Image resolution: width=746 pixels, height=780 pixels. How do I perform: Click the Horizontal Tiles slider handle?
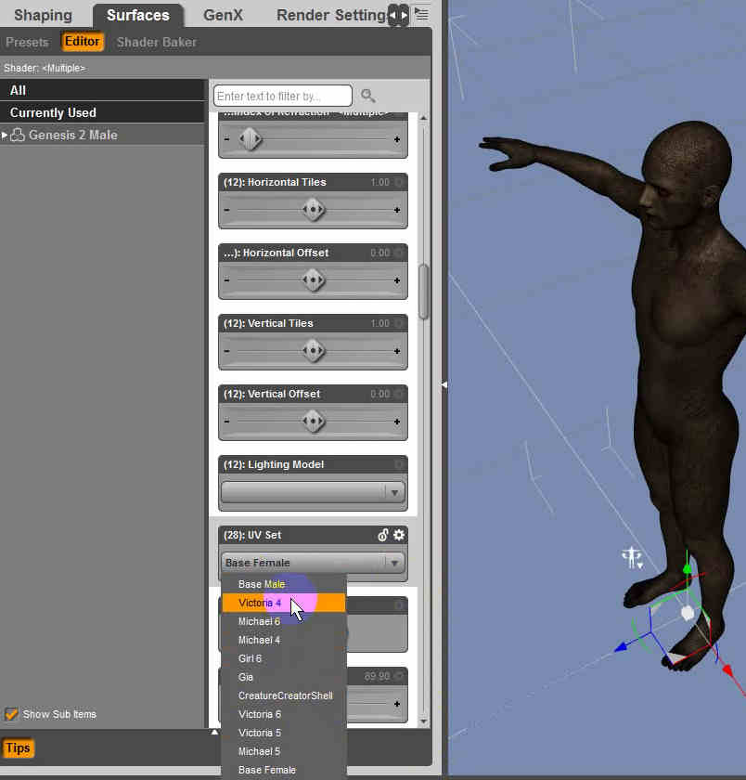[x=313, y=210]
